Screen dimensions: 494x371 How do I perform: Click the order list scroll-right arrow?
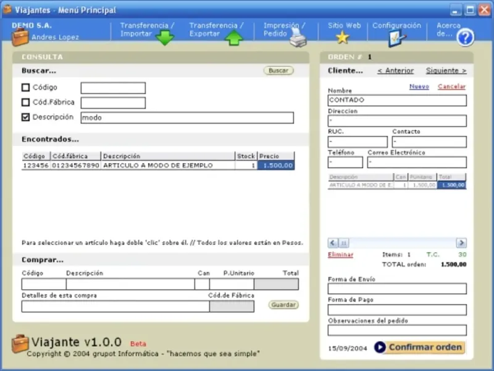pos(461,243)
